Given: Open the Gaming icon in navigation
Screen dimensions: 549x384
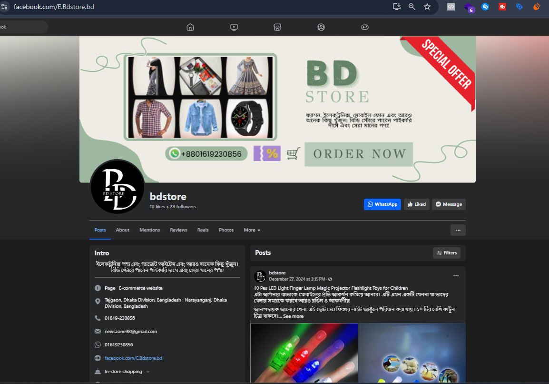Looking at the screenshot, I should [x=364, y=27].
